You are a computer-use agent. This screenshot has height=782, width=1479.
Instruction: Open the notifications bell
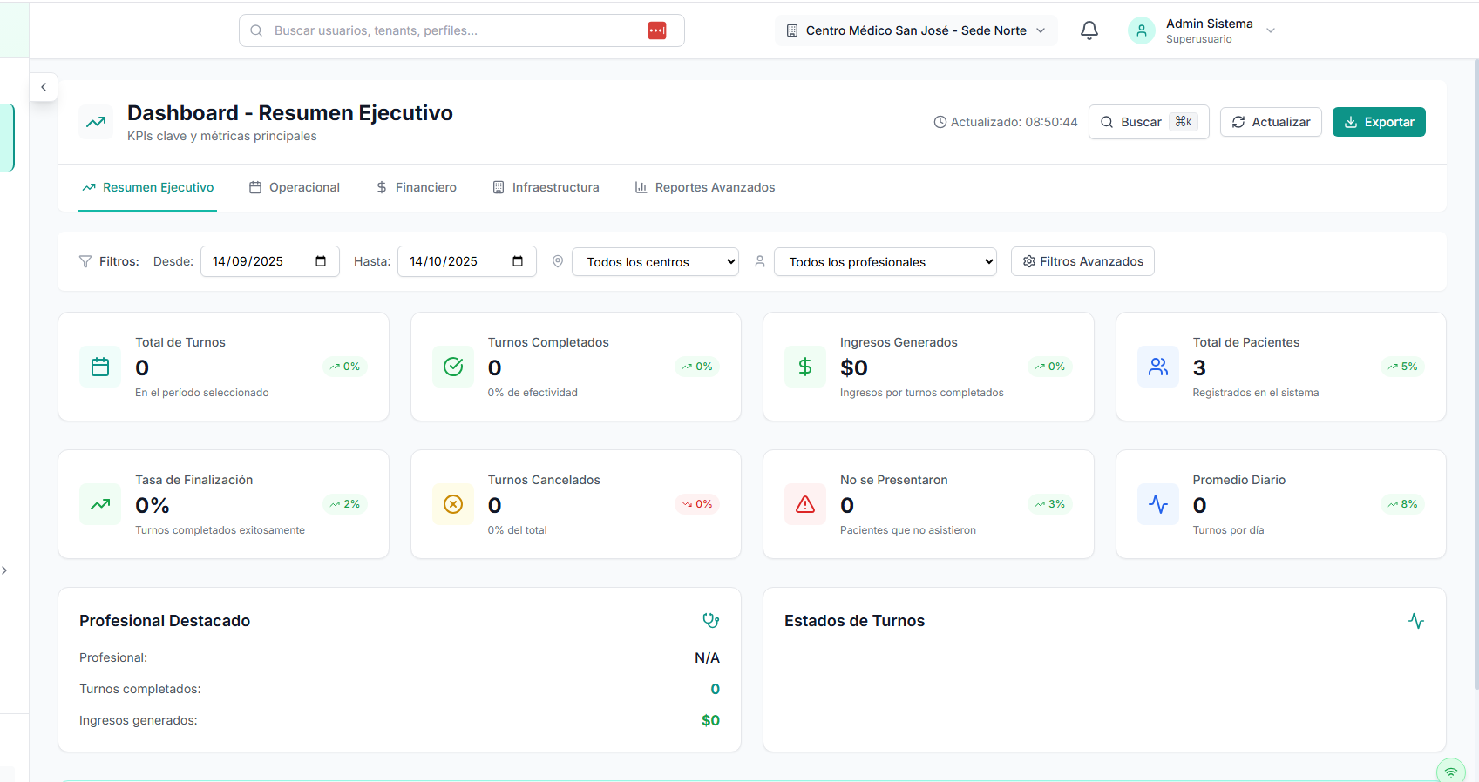1089,30
